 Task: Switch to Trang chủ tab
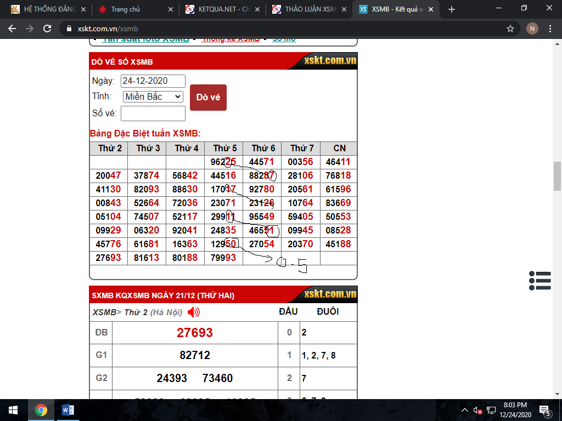134,9
